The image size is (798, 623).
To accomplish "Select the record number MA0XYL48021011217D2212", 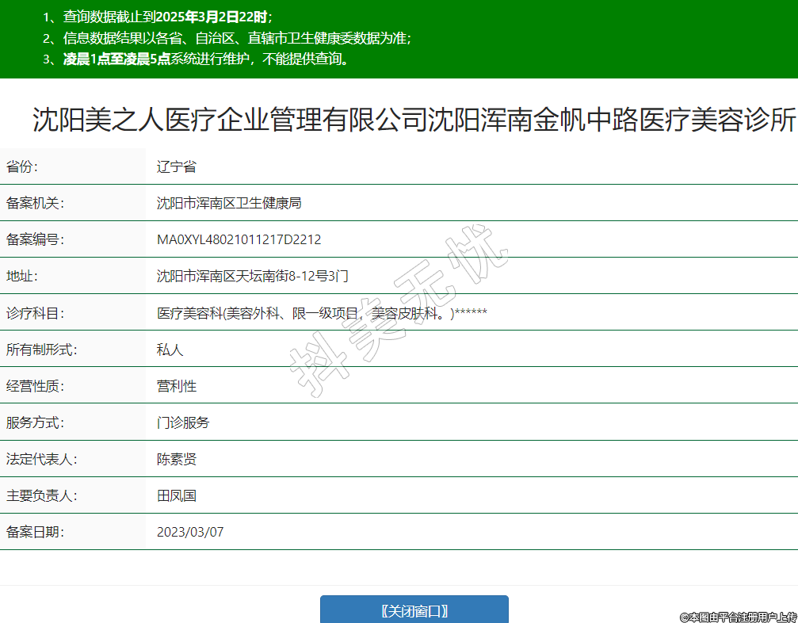I will [x=239, y=239].
